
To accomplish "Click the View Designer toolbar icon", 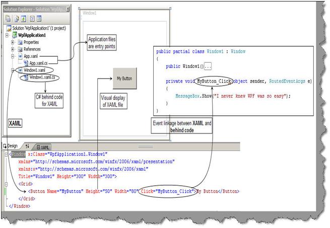I will click(x=39, y=19).
